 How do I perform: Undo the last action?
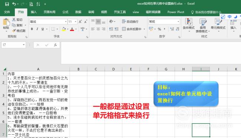click(14, 4)
